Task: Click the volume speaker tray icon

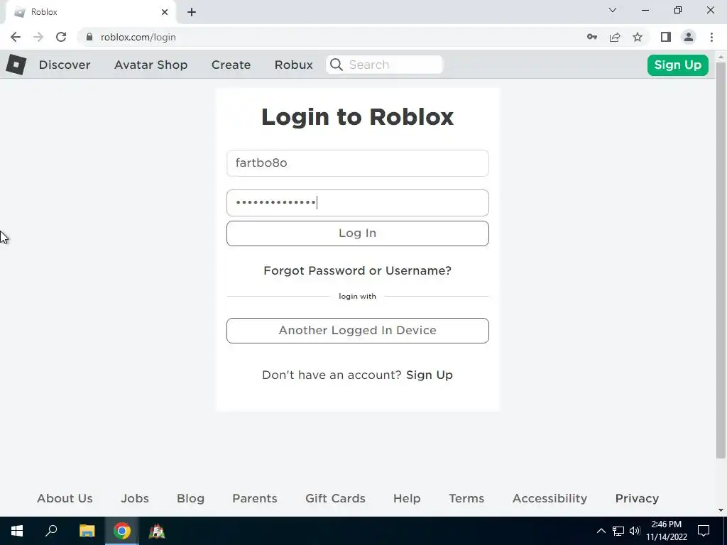Action: (635, 531)
